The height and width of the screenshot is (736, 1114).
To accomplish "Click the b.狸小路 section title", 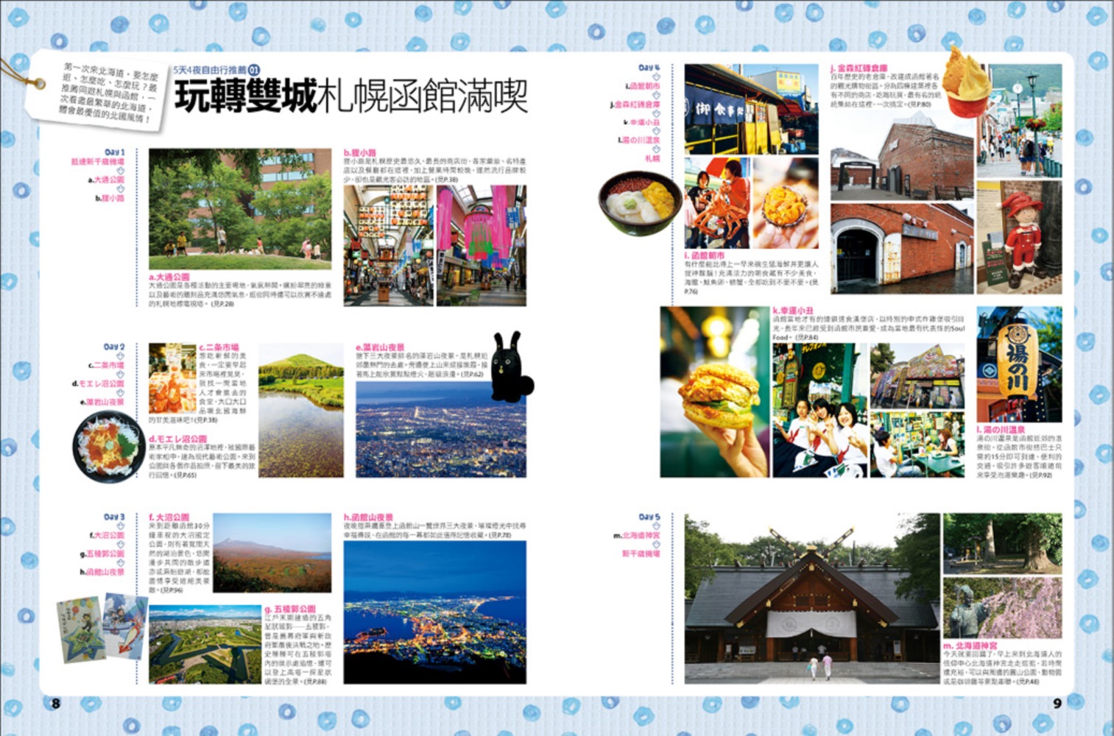I will tap(360, 152).
